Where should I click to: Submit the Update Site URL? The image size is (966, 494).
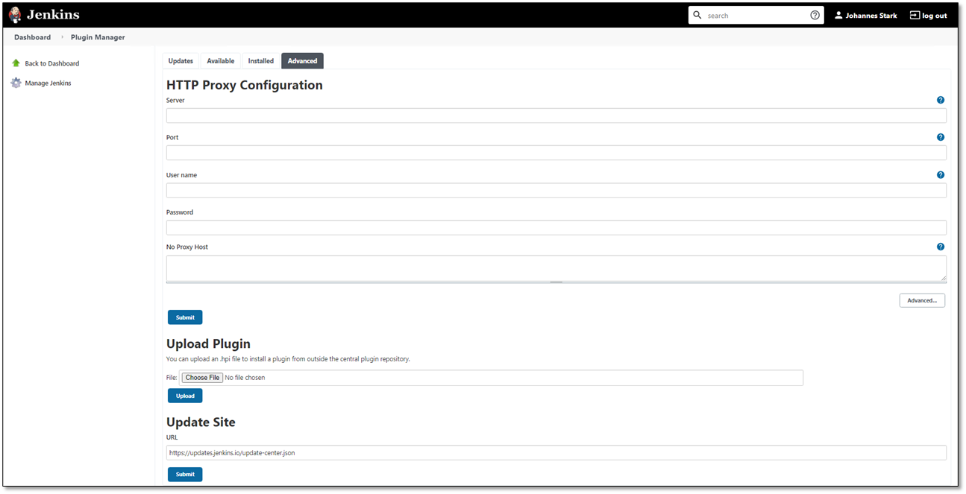point(185,474)
